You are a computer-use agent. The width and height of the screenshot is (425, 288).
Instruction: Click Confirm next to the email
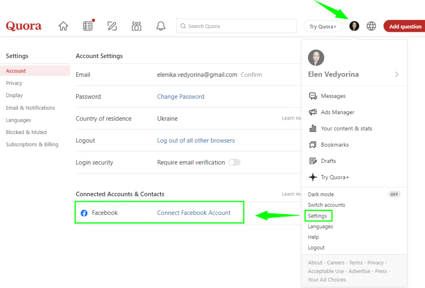[251, 75]
